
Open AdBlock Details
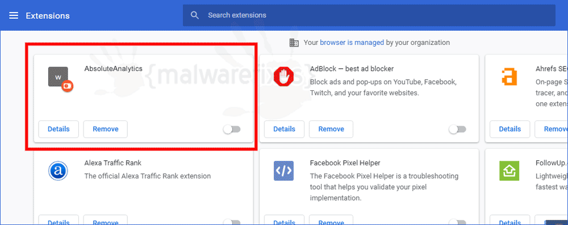285,130
